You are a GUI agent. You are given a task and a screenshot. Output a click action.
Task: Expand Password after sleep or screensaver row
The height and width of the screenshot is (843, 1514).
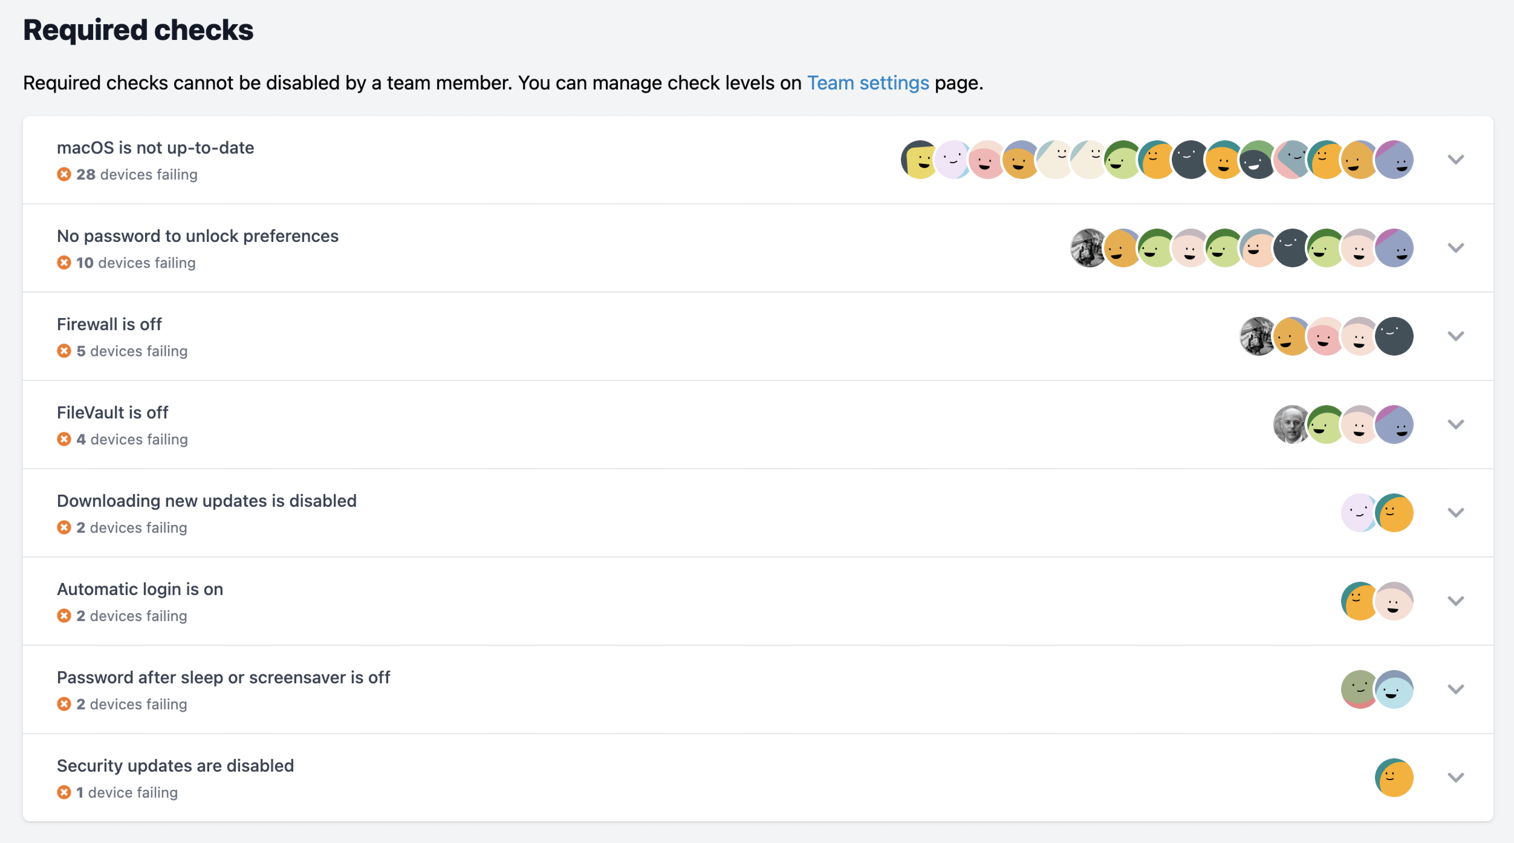tap(1455, 689)
